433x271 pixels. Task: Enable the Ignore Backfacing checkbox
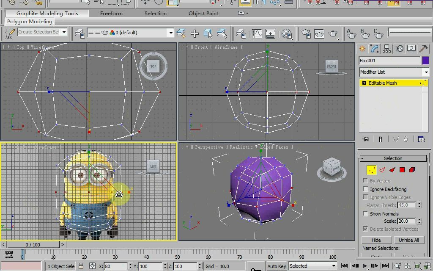coord(366,189)
